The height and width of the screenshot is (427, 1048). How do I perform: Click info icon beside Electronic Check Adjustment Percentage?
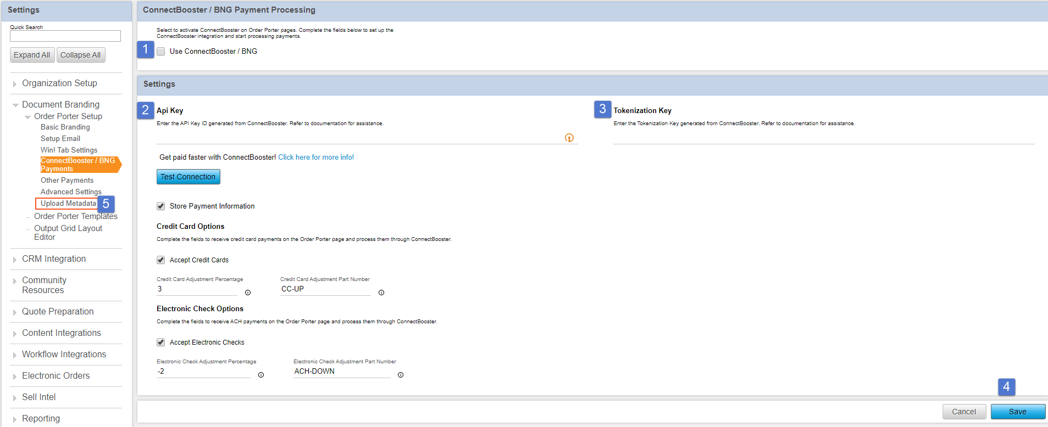pos(261,375)
